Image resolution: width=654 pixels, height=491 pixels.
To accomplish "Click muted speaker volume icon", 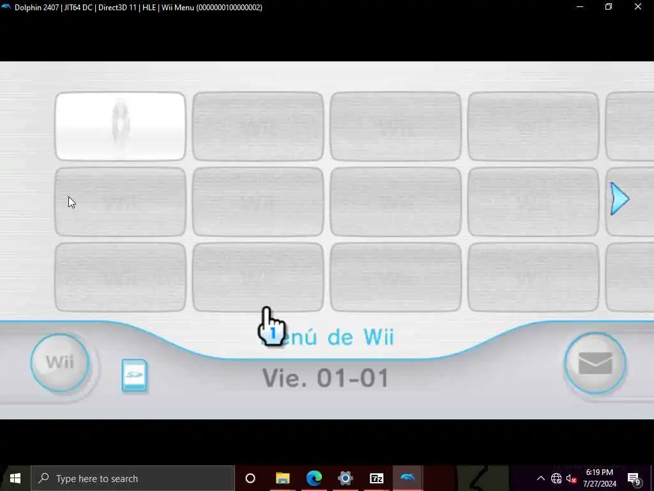I will click(x=571, y=478).
